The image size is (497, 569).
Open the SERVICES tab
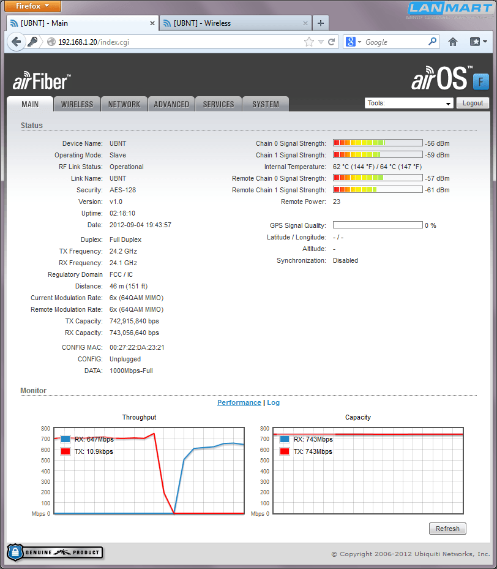[219, 104]
